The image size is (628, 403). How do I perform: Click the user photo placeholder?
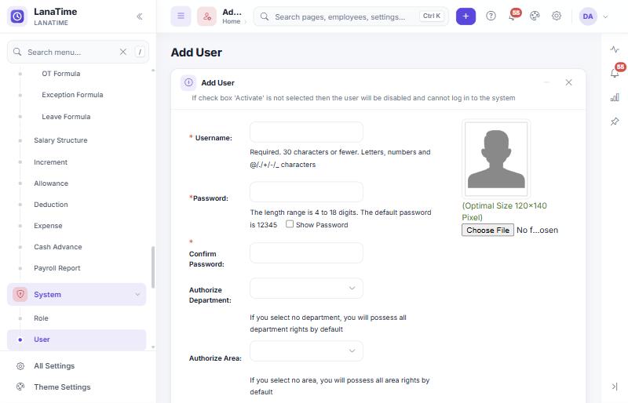click(x=496, y=159)
